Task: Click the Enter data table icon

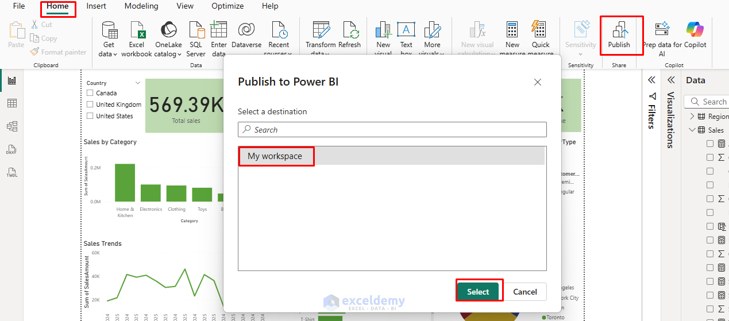Action: click(219, 30)
